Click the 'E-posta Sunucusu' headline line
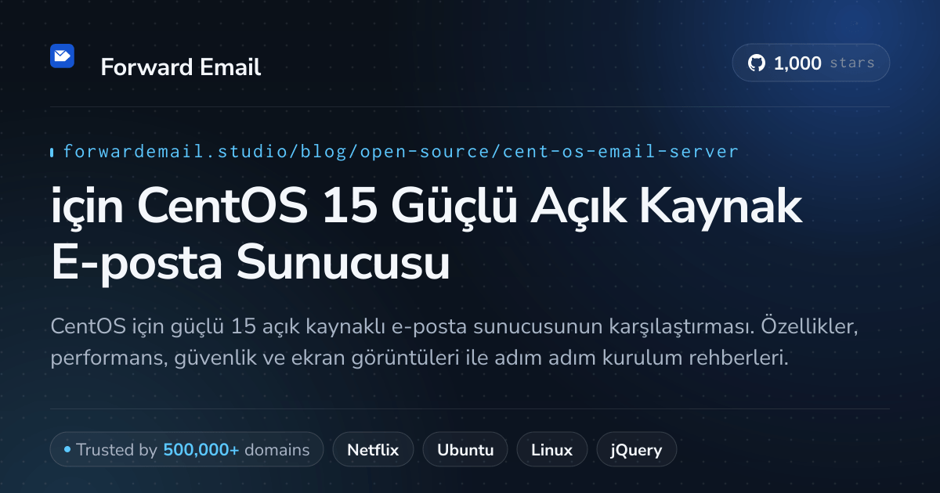 (x=251, y=264)
